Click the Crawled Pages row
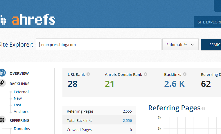Image resolution: width=221 pixels, height=134 pixels. click(99, 130)
